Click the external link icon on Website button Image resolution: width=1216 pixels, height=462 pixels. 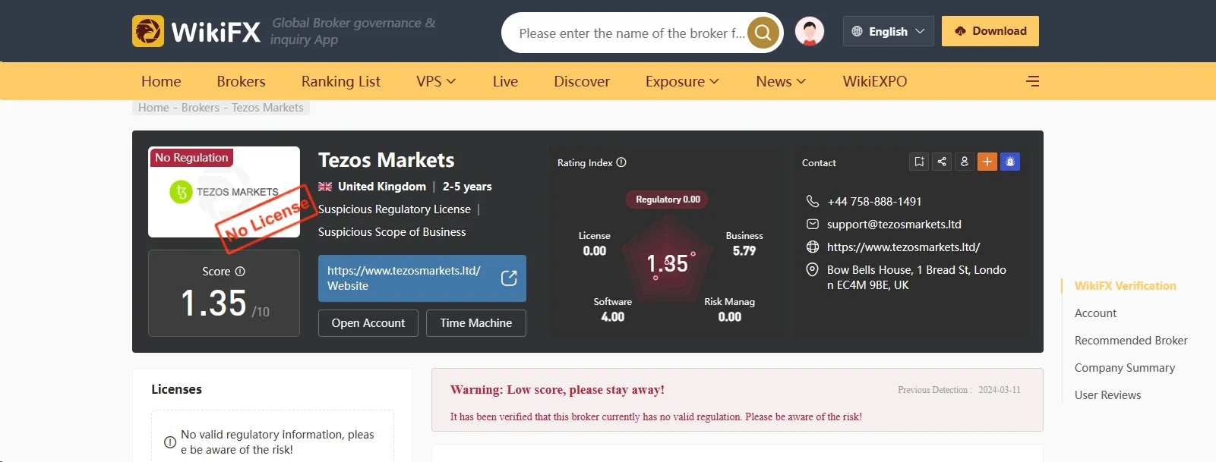pyautogui.click(x=509, y=278)
